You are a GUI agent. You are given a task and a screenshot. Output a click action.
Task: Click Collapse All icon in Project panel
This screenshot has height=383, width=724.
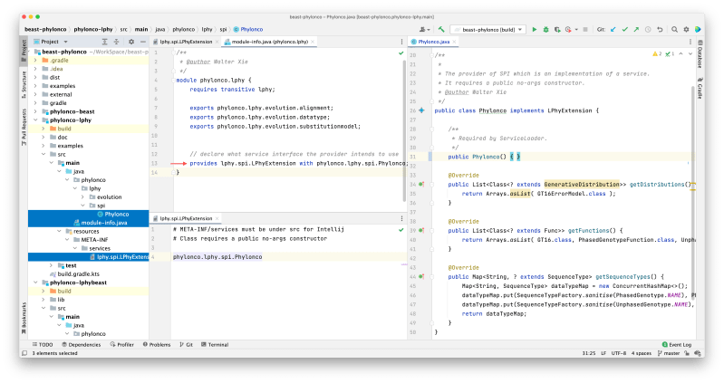(x=116, y=42)
